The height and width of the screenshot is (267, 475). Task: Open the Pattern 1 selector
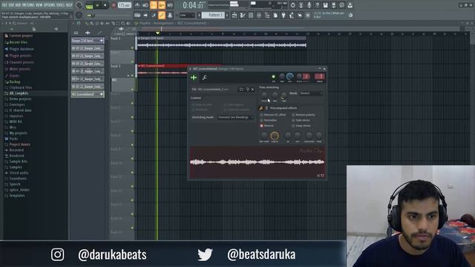point(213,15)
